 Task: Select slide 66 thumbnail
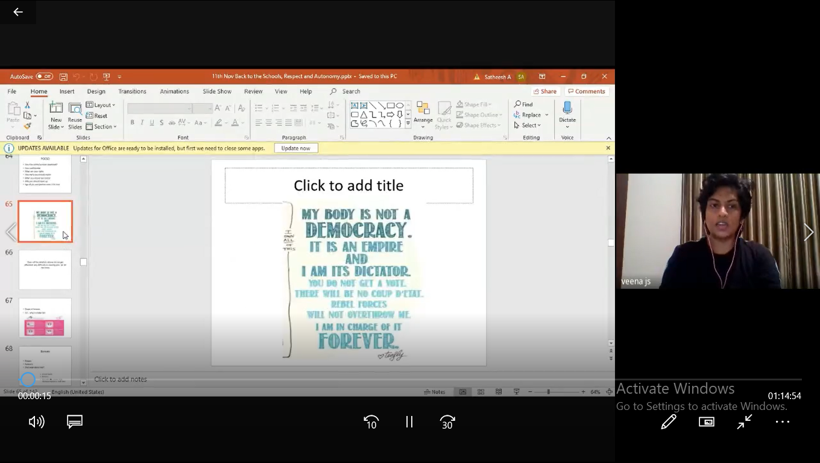tap(45, 269)
